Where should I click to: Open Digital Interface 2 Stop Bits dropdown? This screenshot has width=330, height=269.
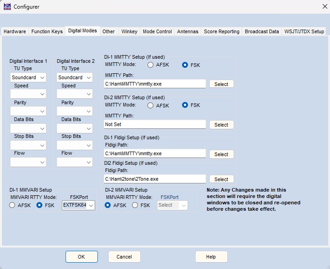[75, 145]
